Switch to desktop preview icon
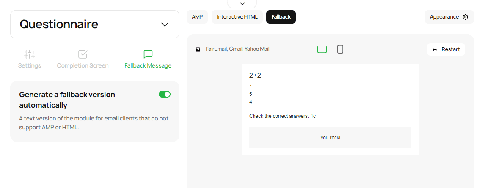 322,49
